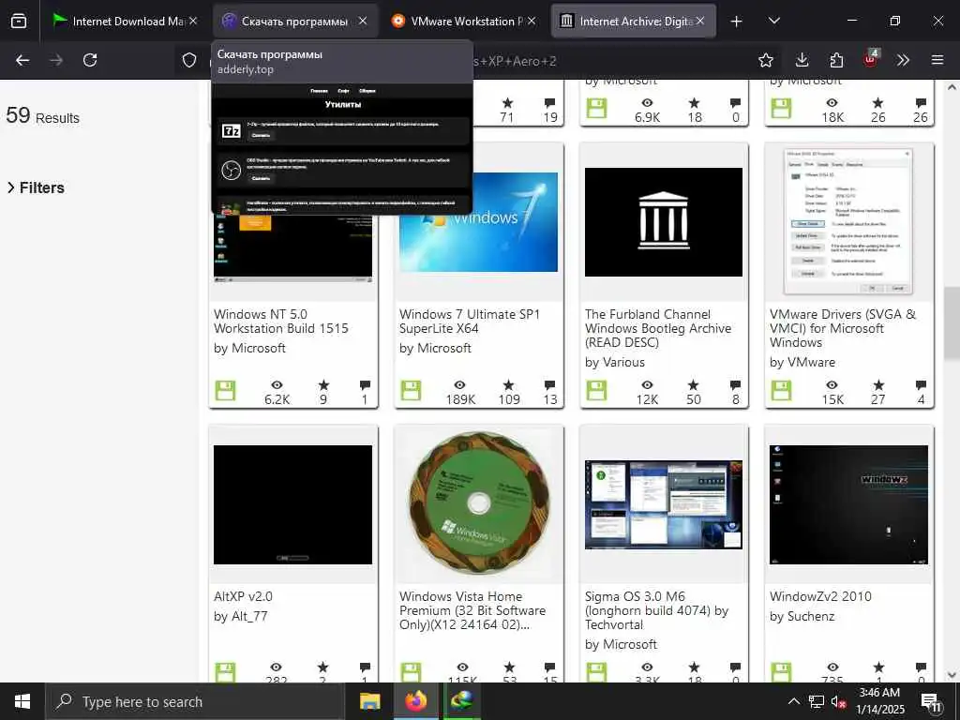Open Firefox View tab icon
960x720 pixels.
click(x=19, y=21)
